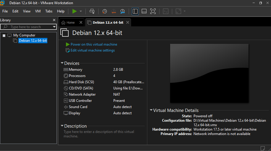Screen dimensions: 271x151
Task: Open the Tabs menu
Action: [49, 11]
